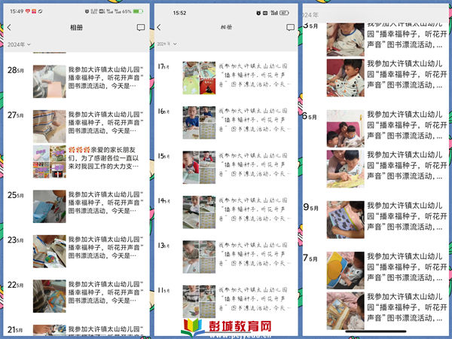Select the 9 5月 date label in the right phone
The width and height of the screenshot is (452, 339).
(310, 207)
